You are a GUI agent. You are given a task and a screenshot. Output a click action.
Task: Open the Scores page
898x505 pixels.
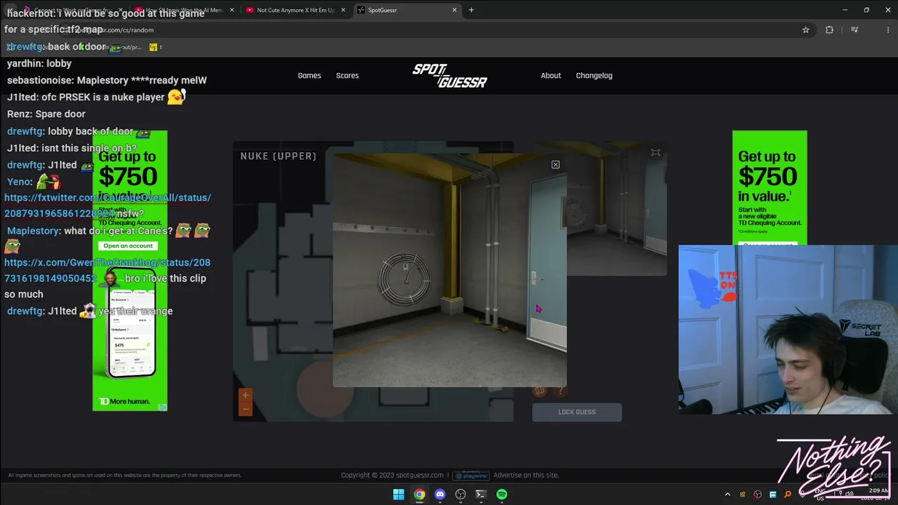point(347,76)
